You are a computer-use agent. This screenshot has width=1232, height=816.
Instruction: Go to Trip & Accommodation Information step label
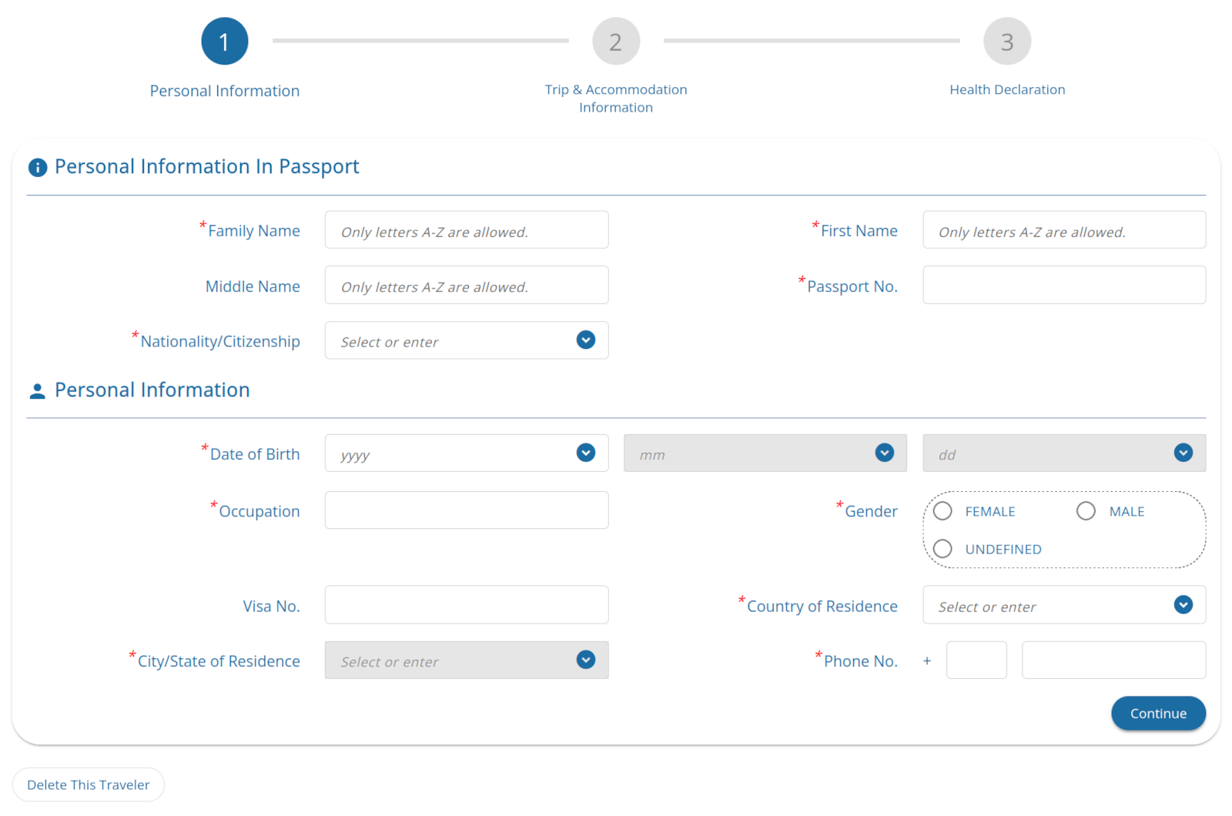pyautogui.click(x=615, y=99)
